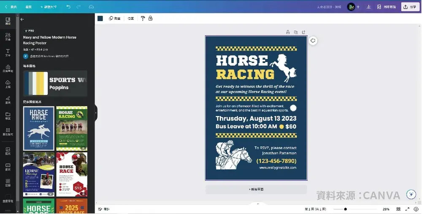Open the Photos panel in the sidebar
422x214 pixels.
pos(8,151)
